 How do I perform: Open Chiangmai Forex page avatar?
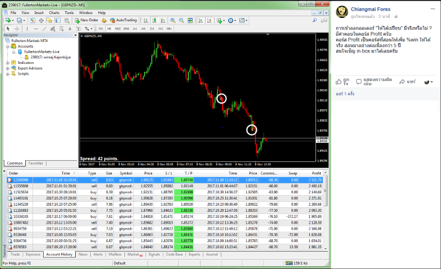[x=342, y=12]
